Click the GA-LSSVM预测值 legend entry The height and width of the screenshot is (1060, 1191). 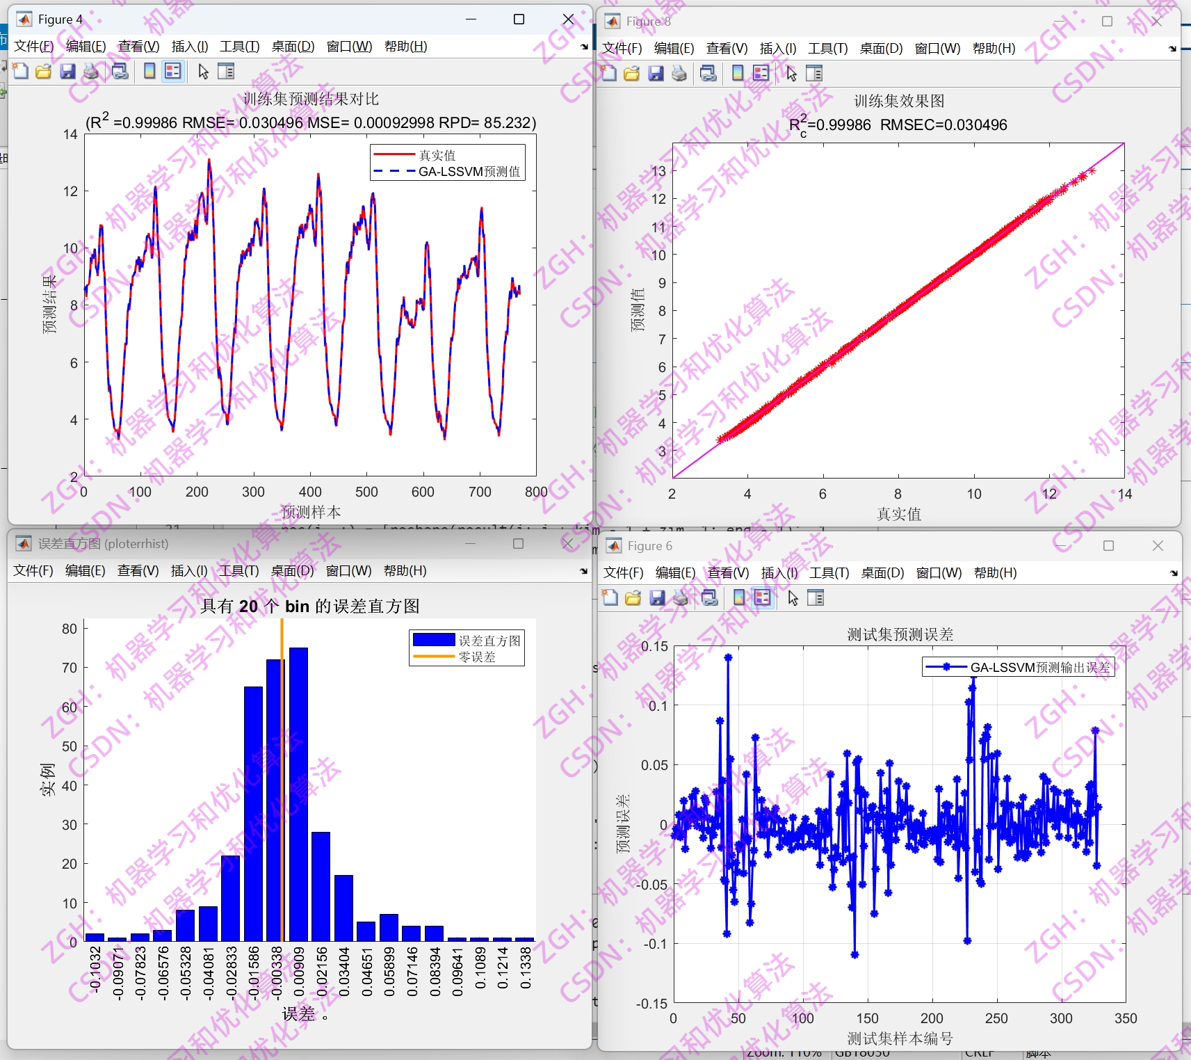point(470,171)
